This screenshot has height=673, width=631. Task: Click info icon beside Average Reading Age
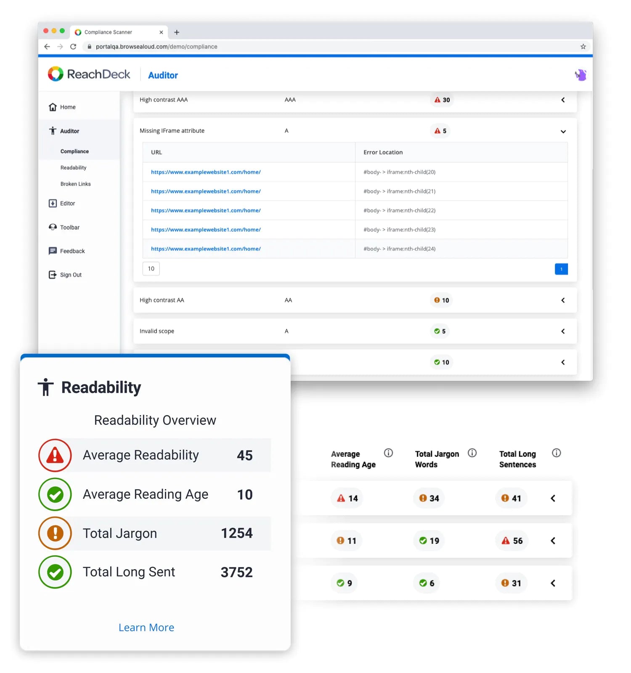(388, 453)
